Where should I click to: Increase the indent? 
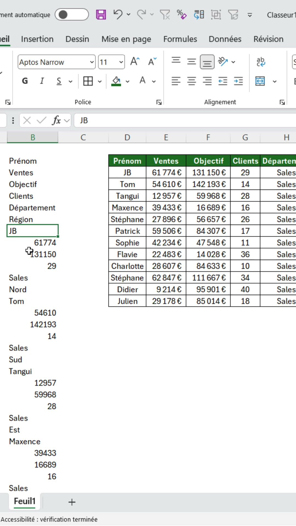click(238, 81)
